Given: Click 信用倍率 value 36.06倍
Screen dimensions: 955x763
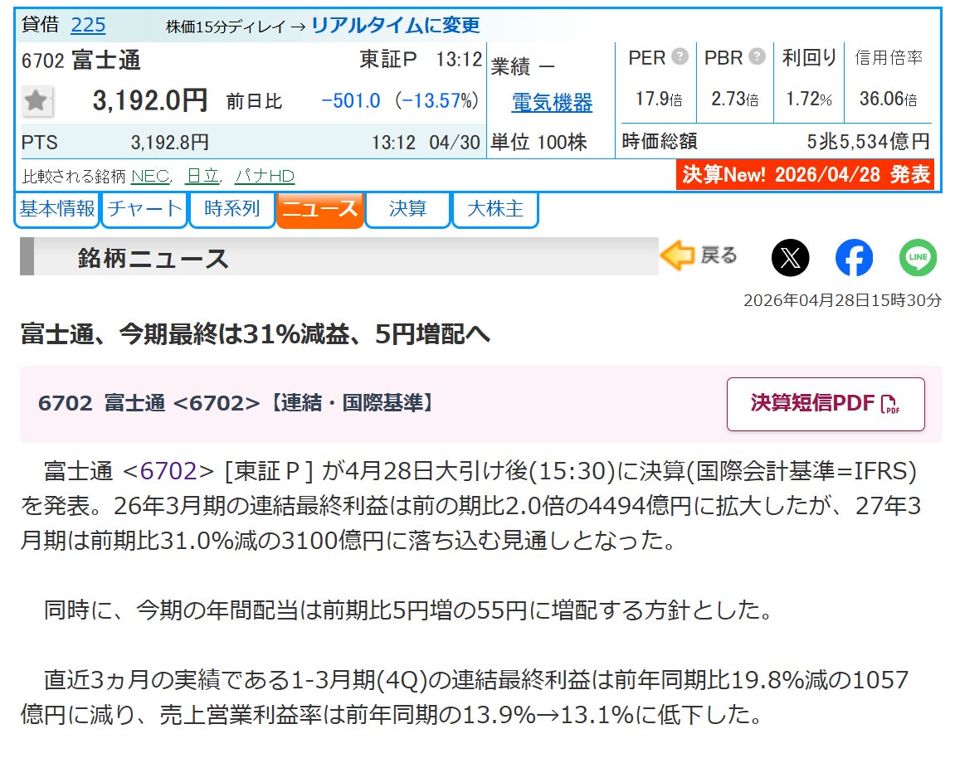Looking at the screenshot, I should pos(888,99).
